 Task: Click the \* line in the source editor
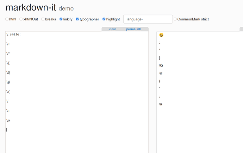tap(8, 53)
